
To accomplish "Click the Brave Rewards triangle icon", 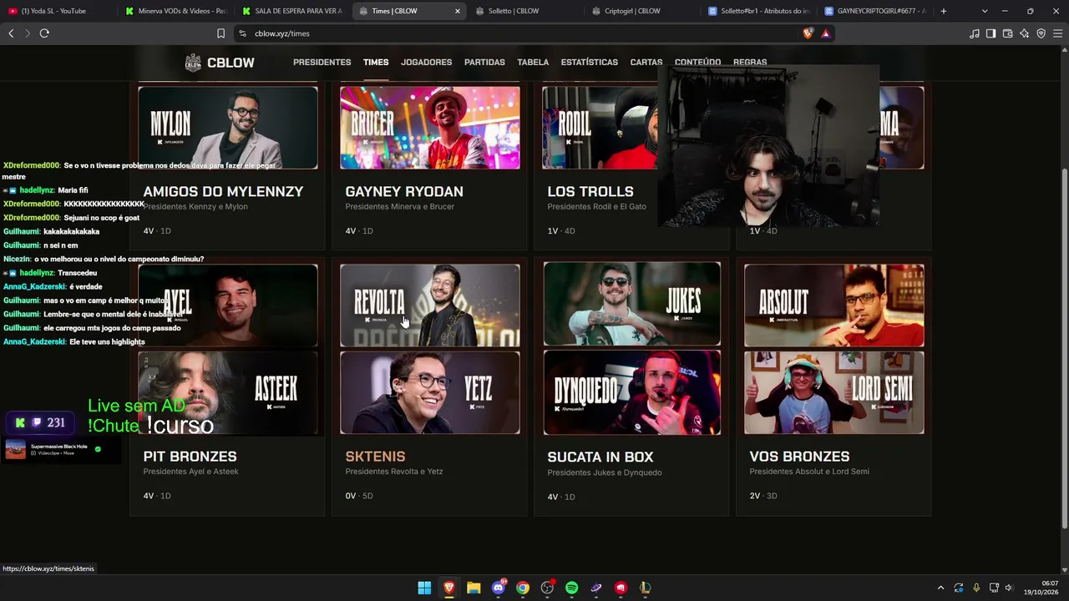I will pos(825,33).
